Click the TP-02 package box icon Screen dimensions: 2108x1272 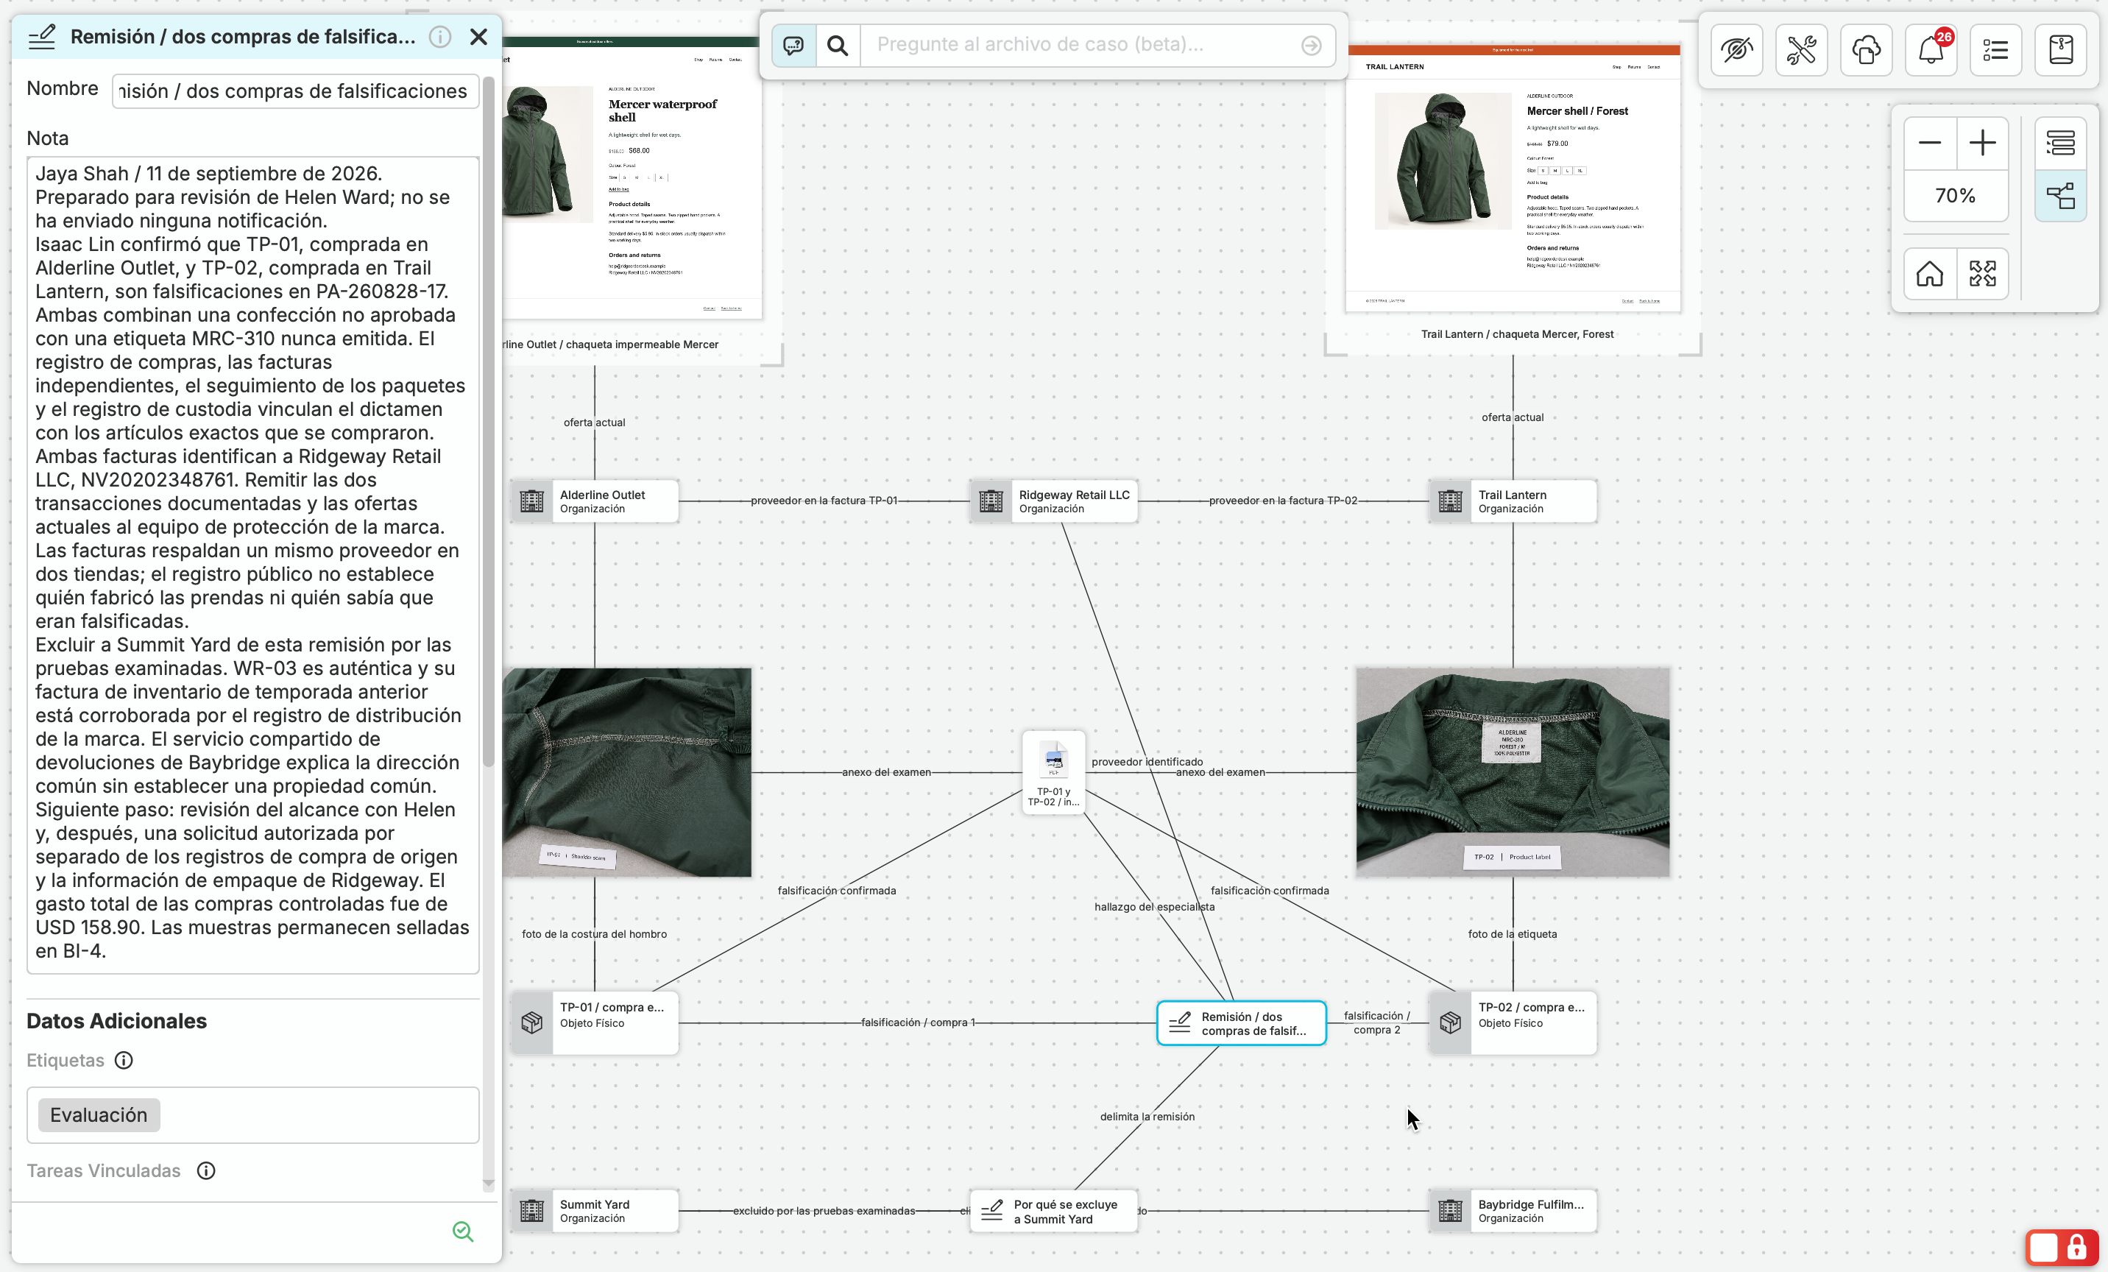1450,1022
